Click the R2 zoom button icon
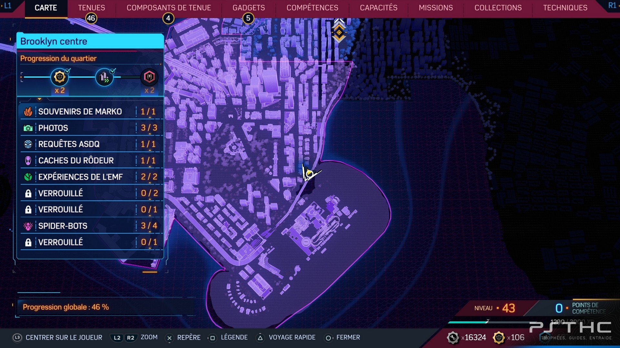This screenshot has height=348, width=620. point(130,338)
